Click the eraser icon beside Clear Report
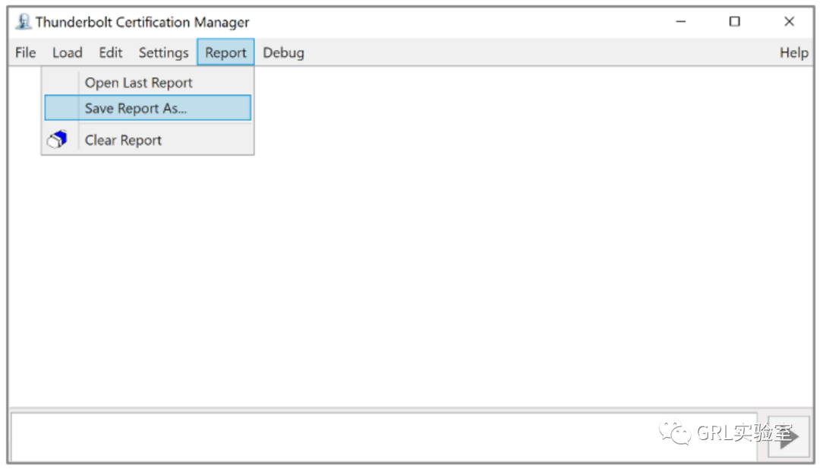The image size is (820, 469). (x=58, y=140)
